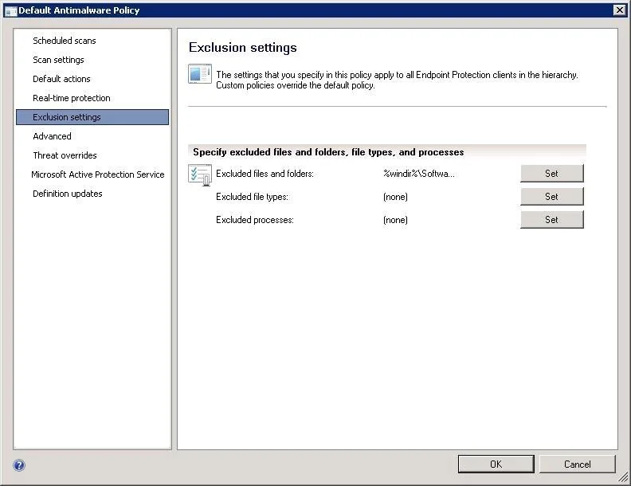Click the blue help question mark icon
Image resolution: width=631 pixels, height=486 pixels.
point(19,465)
